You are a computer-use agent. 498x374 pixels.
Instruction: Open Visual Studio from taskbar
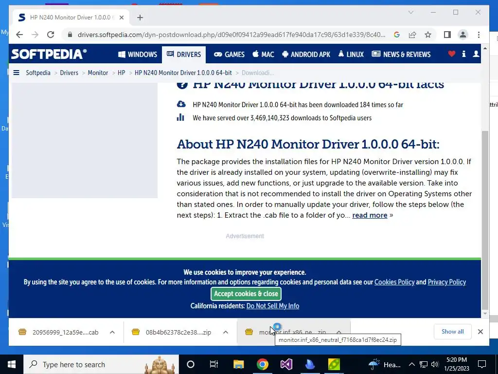click(286, 364)
